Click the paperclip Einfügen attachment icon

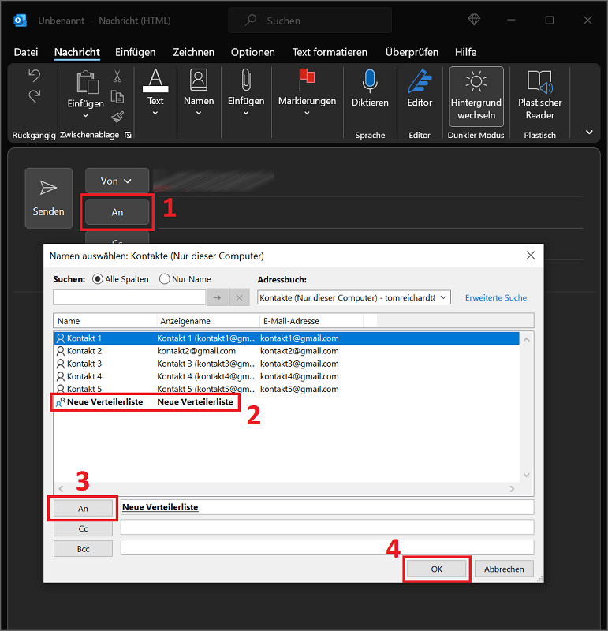coord(246,80)
